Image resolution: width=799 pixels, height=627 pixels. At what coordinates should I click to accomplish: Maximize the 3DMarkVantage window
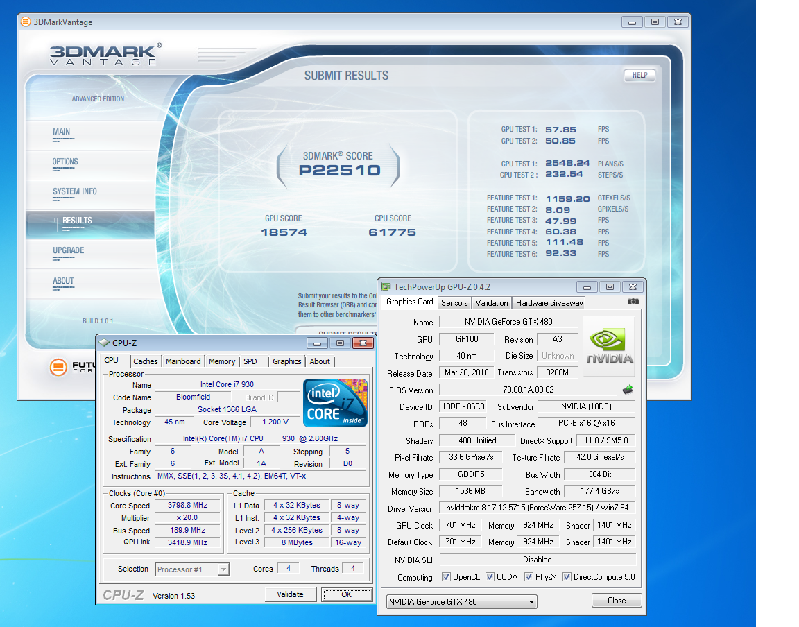[x=655, y=22]
